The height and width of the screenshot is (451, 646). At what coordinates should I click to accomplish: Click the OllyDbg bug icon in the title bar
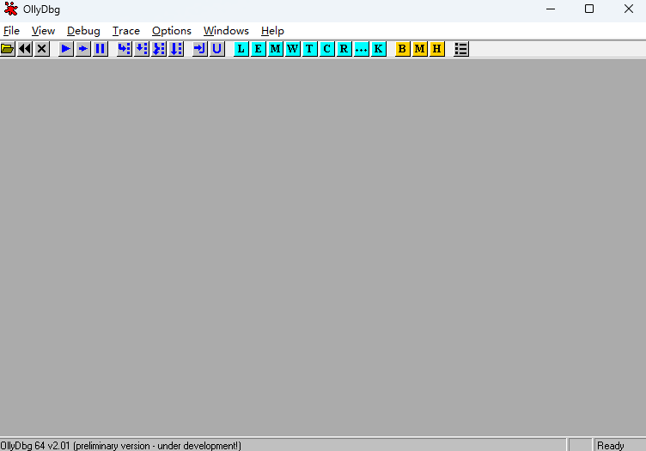(x=10, y=9)
